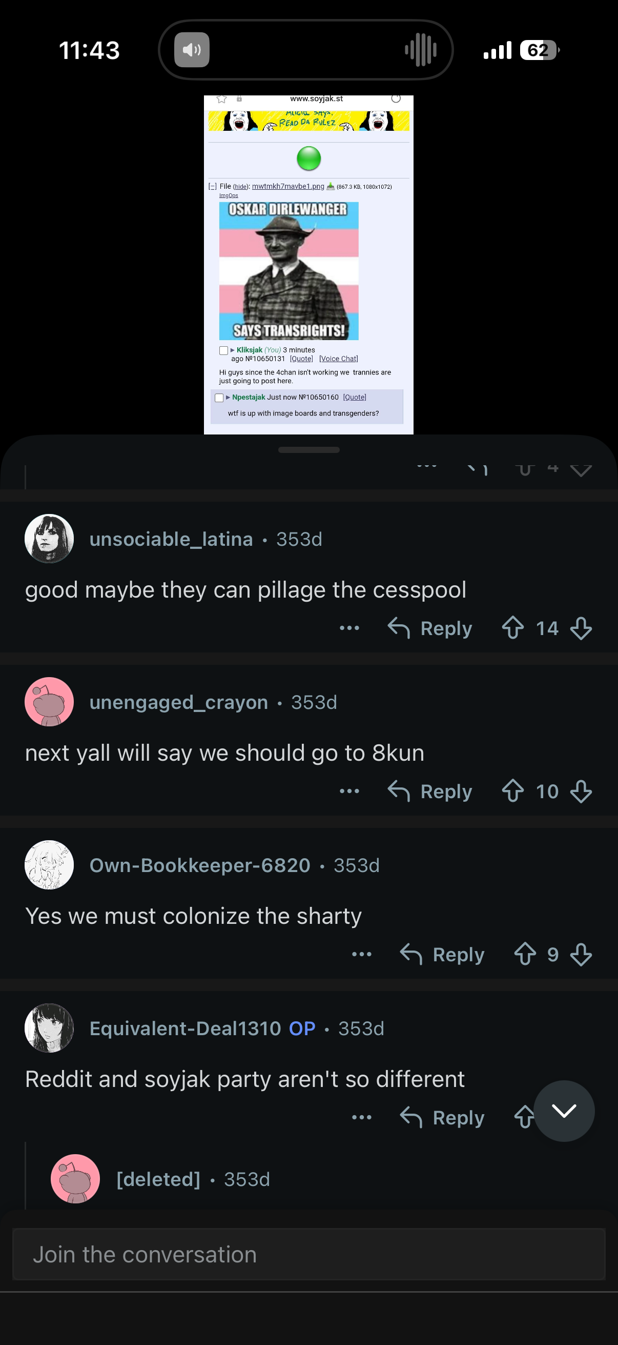Downvote unengaged_crayon's comment

click(581, 791)
